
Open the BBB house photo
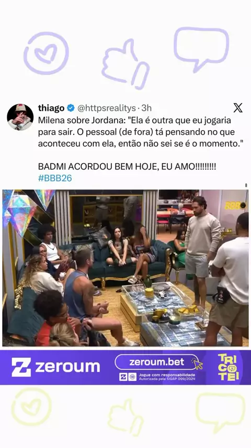coord(125,268)
